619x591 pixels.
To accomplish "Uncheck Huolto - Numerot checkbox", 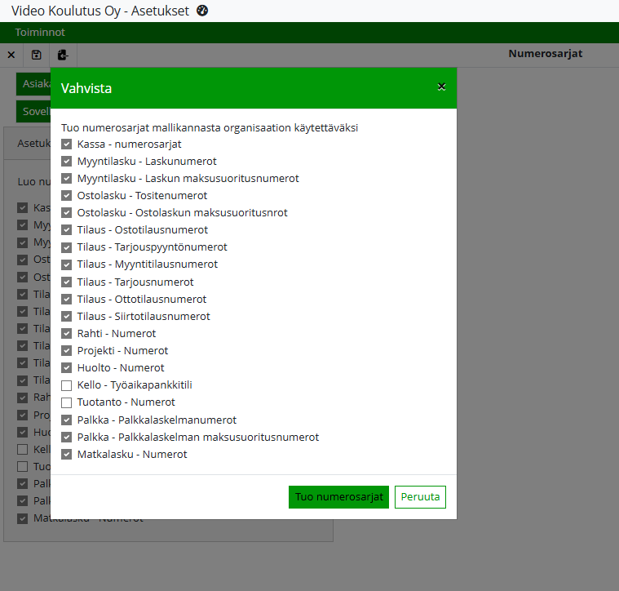I will coord(67,368).
